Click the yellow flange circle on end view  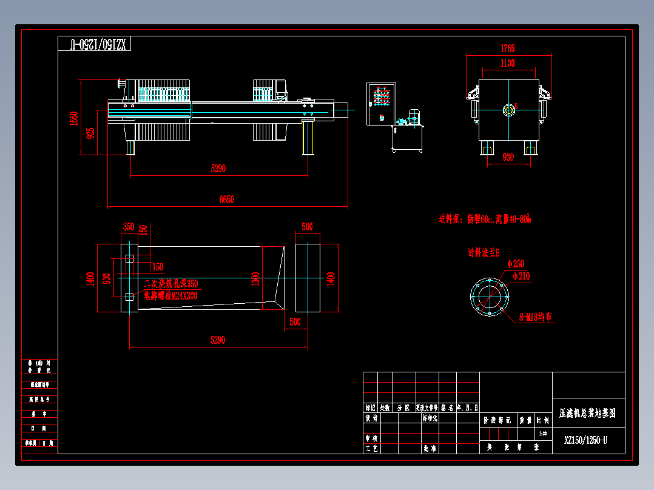(x=508, y=110)
